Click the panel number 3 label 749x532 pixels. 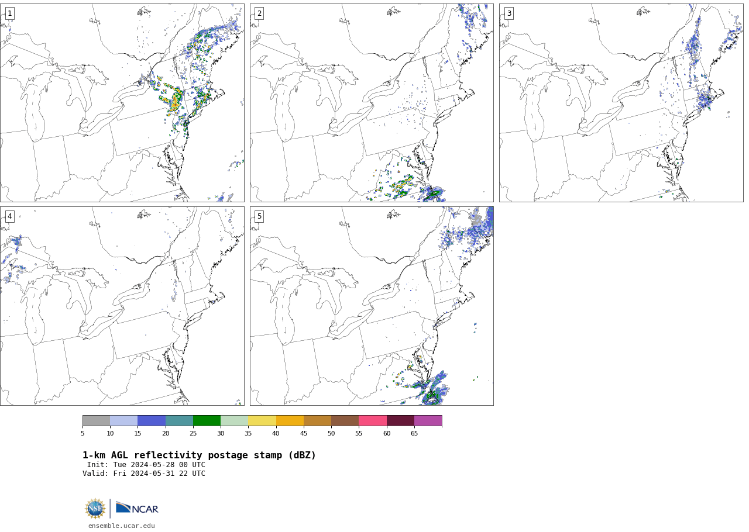(509, 13)
